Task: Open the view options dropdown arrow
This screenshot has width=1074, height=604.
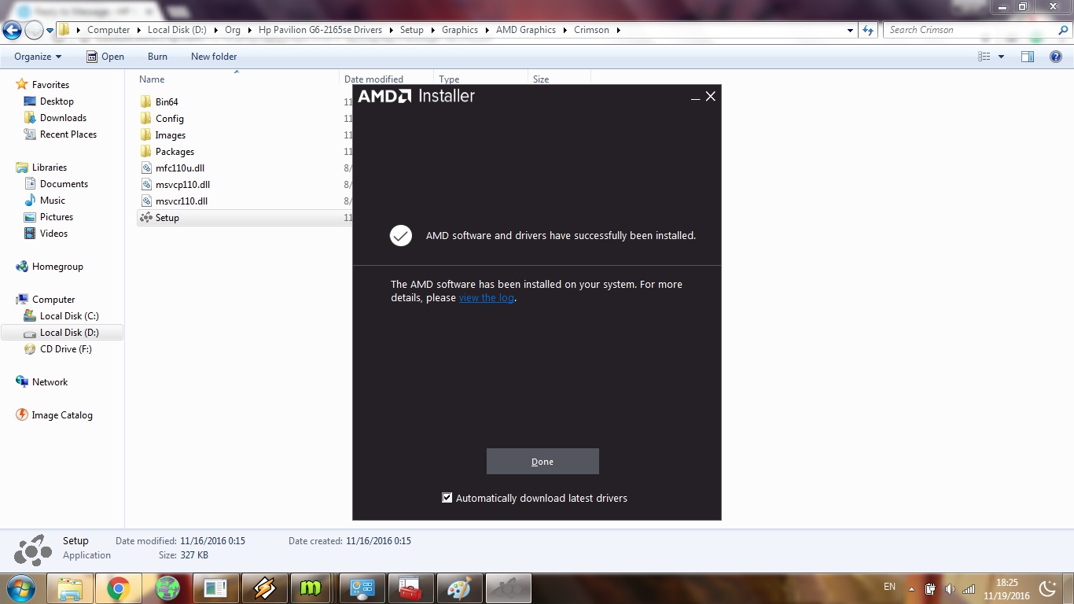Action: [1001, 57]
